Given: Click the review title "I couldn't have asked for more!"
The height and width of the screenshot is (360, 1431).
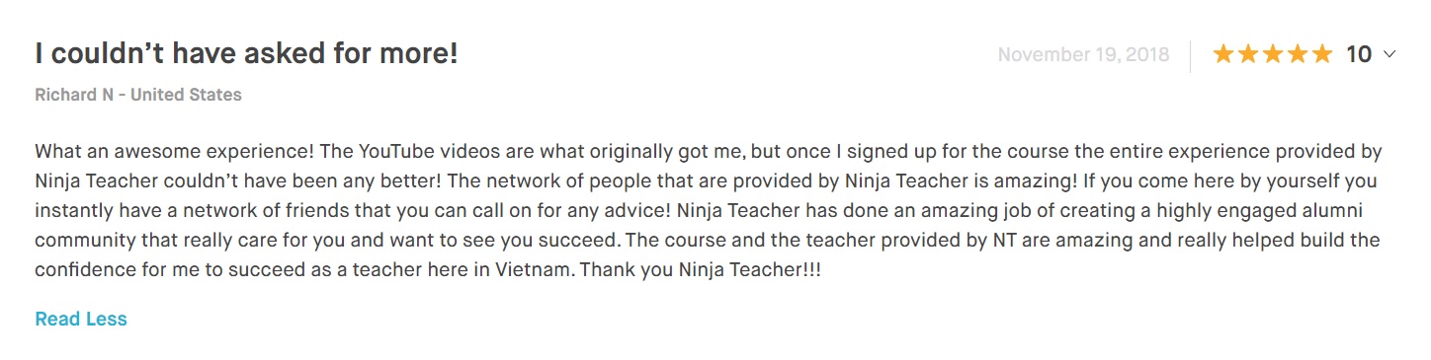Looking at the screenshot, I should tap(246, 53).
